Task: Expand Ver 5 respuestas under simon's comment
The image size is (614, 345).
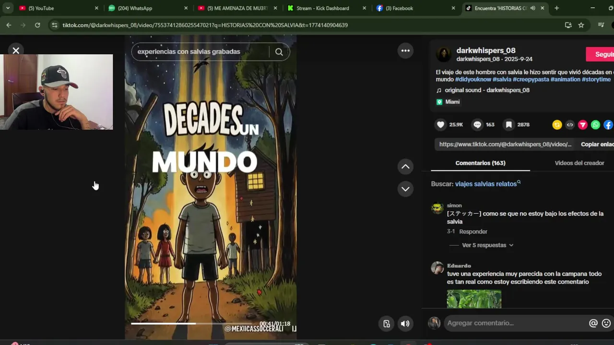Action: pyautogui.click(x=487, y=245)
